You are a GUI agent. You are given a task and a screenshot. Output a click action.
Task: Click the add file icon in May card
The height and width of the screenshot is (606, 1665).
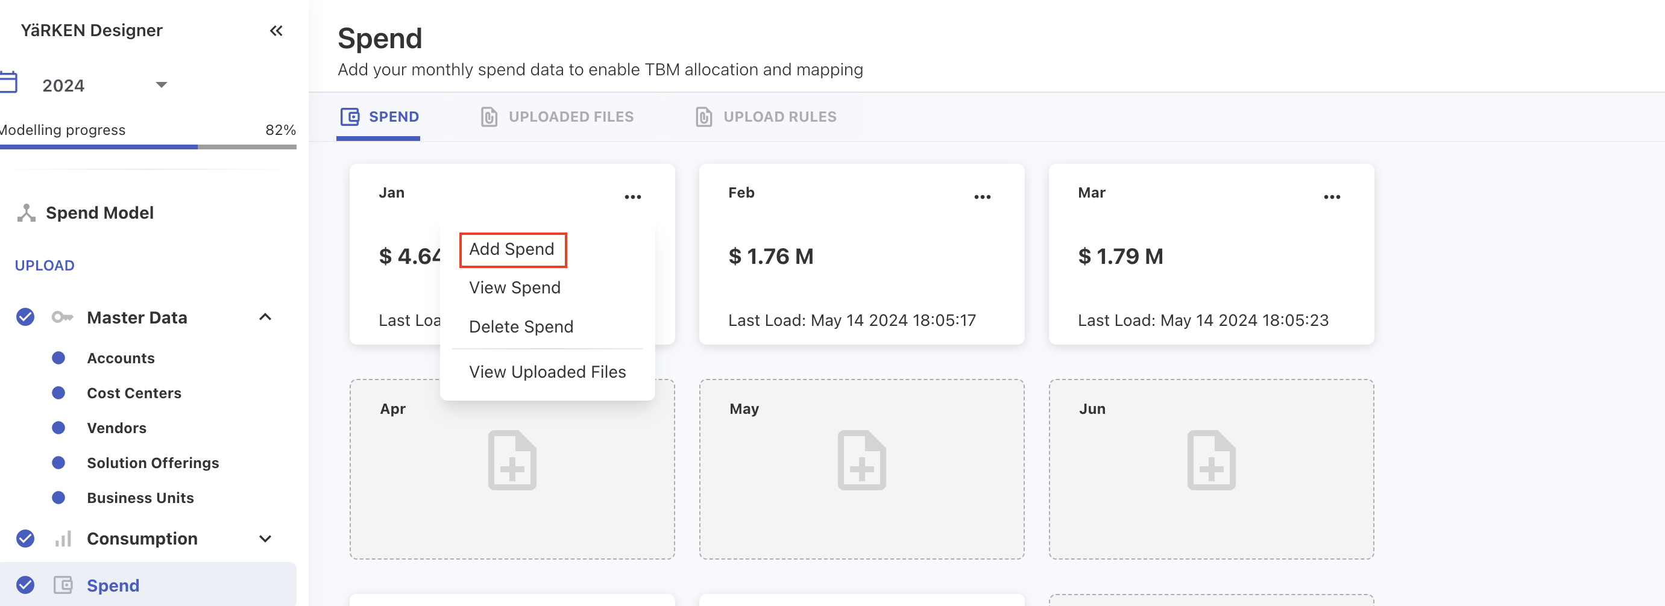(x=861, y=460)
